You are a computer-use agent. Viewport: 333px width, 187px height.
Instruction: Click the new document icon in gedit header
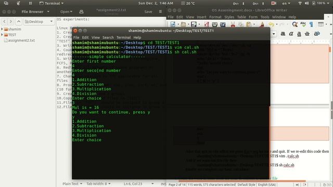tap(81, 11)
